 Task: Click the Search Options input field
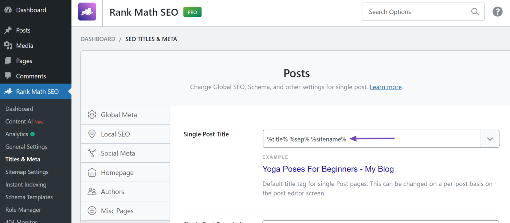point(423,12)
